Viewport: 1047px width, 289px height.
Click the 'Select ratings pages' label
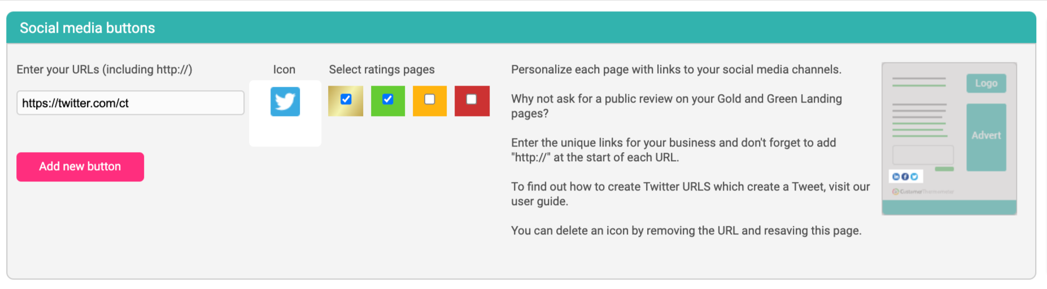382,69
